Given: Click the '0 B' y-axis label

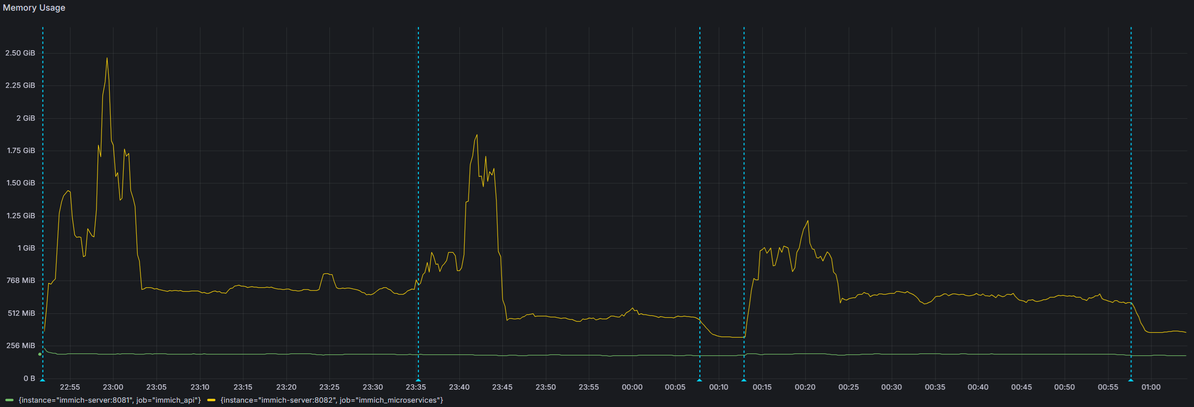Looking at the screenshot, I should click(x=29, y=379).
